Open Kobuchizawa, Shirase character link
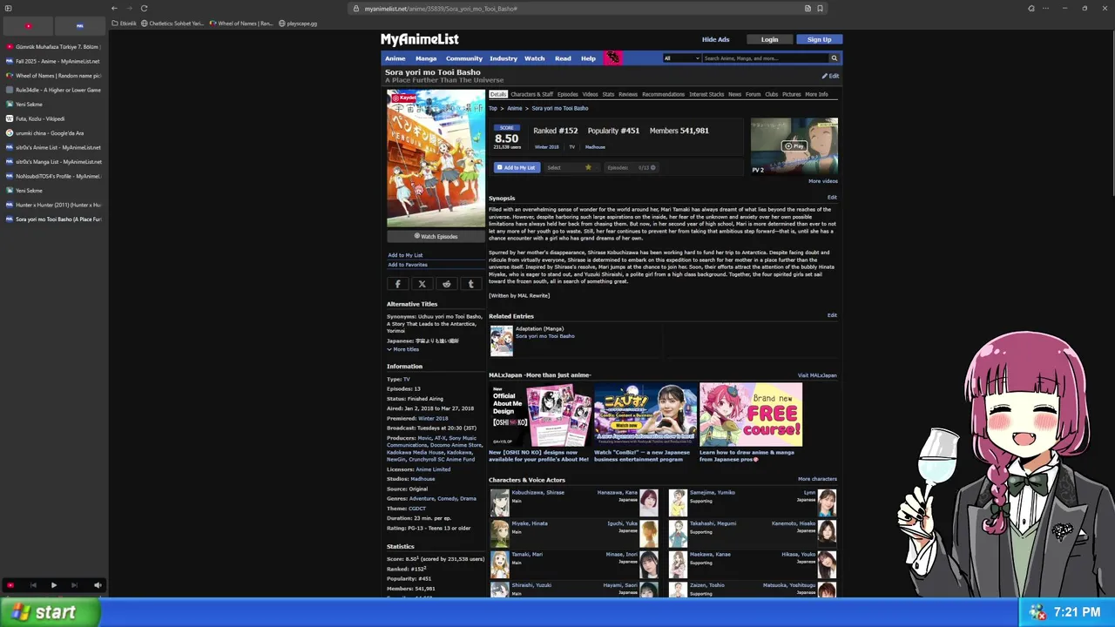The image size is (1115, 627). click(x=537, y=492)
